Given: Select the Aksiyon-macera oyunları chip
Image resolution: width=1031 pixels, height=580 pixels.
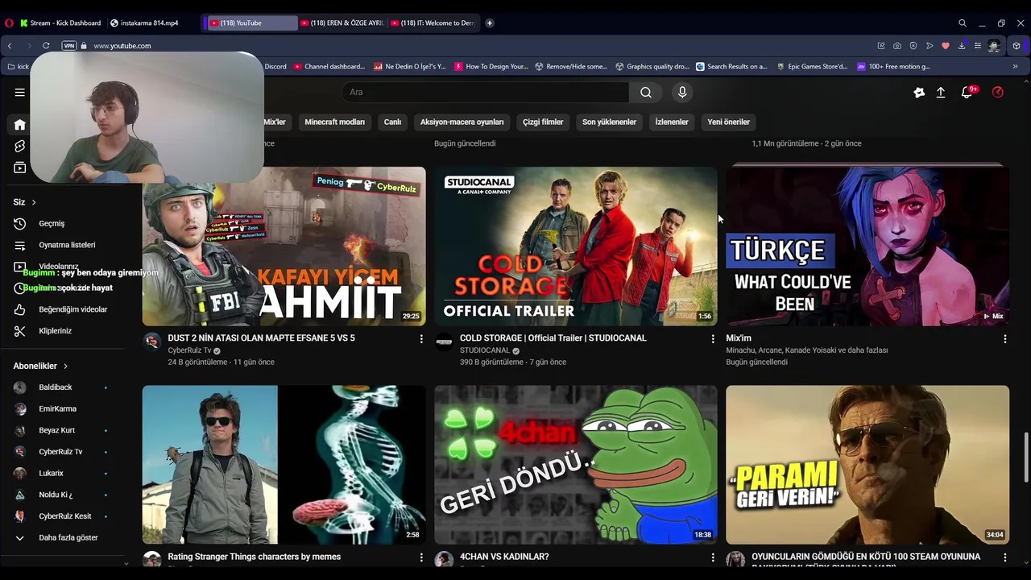Looking at the screenshot, I should 462,122.
